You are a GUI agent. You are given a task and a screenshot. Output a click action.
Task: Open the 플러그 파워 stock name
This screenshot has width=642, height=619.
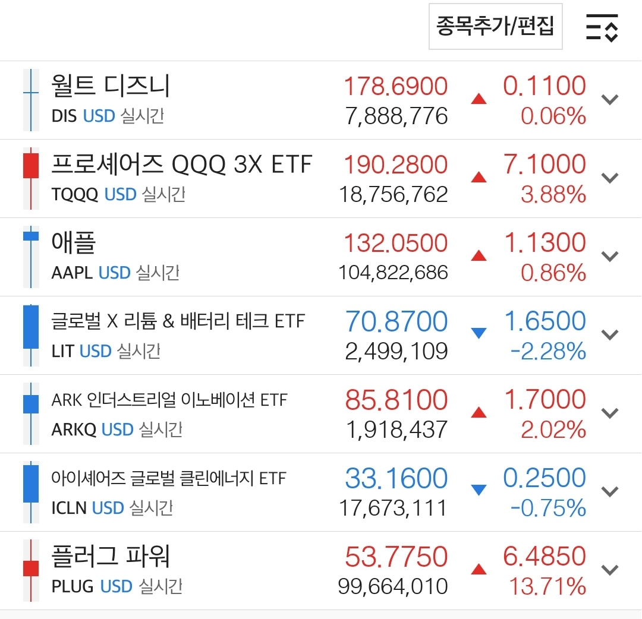[x=111, y=557]
